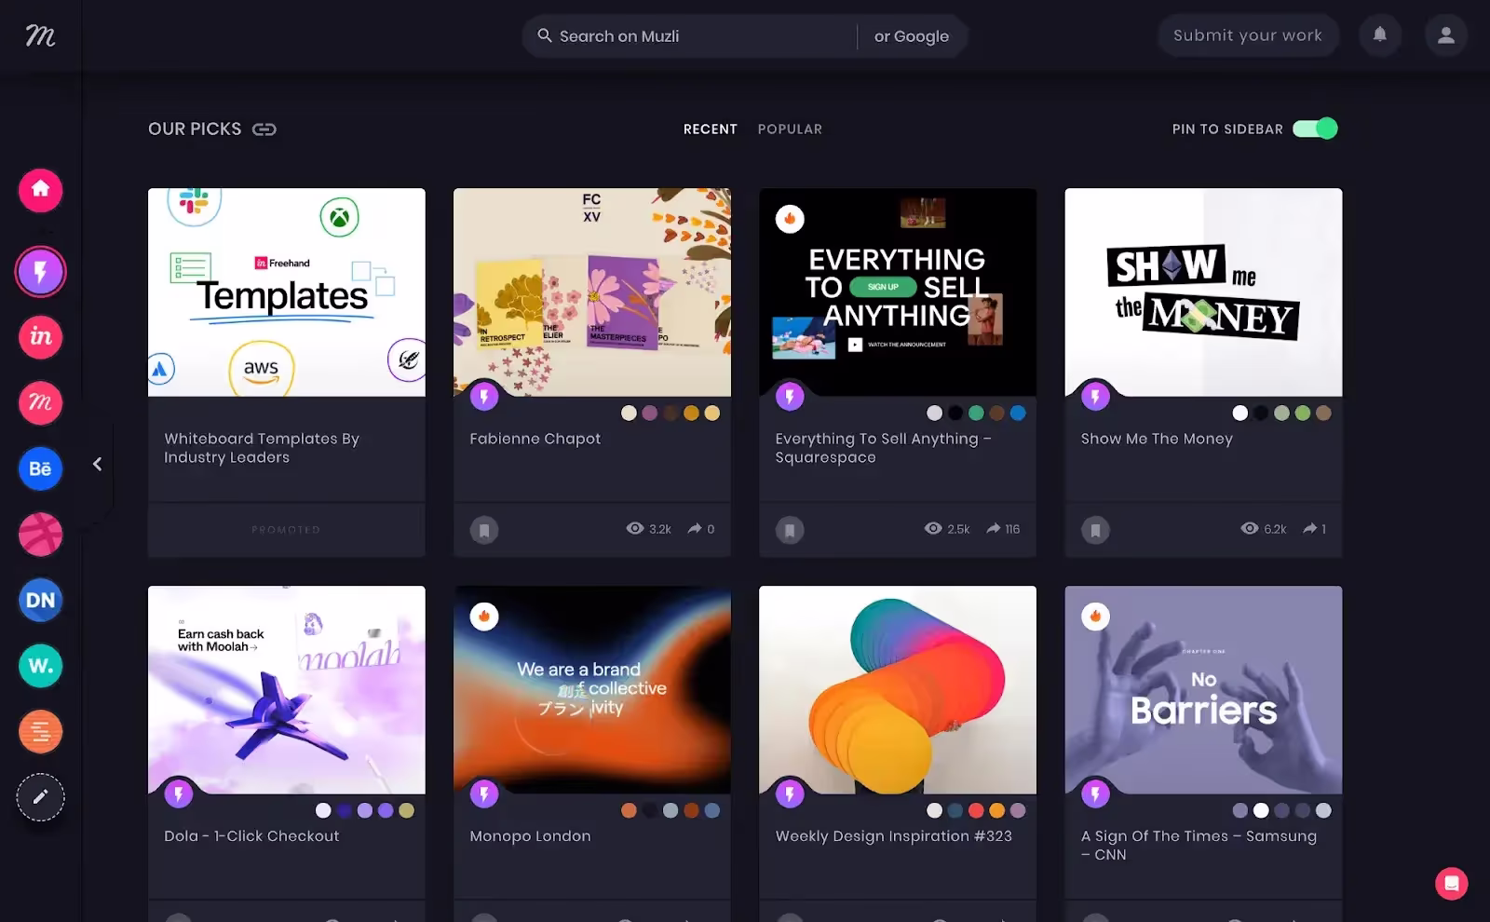Screen dimensions: 1490x922
Task: Click the notifications bell icon
Action: pyautogui.click(x=1379, y=35)
